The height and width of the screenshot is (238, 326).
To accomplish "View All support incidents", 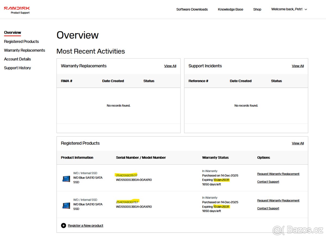I will (x=298, y=66).
